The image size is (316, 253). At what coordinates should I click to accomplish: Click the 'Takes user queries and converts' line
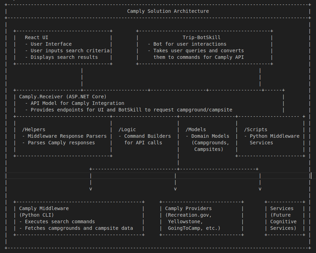point(199,51)
